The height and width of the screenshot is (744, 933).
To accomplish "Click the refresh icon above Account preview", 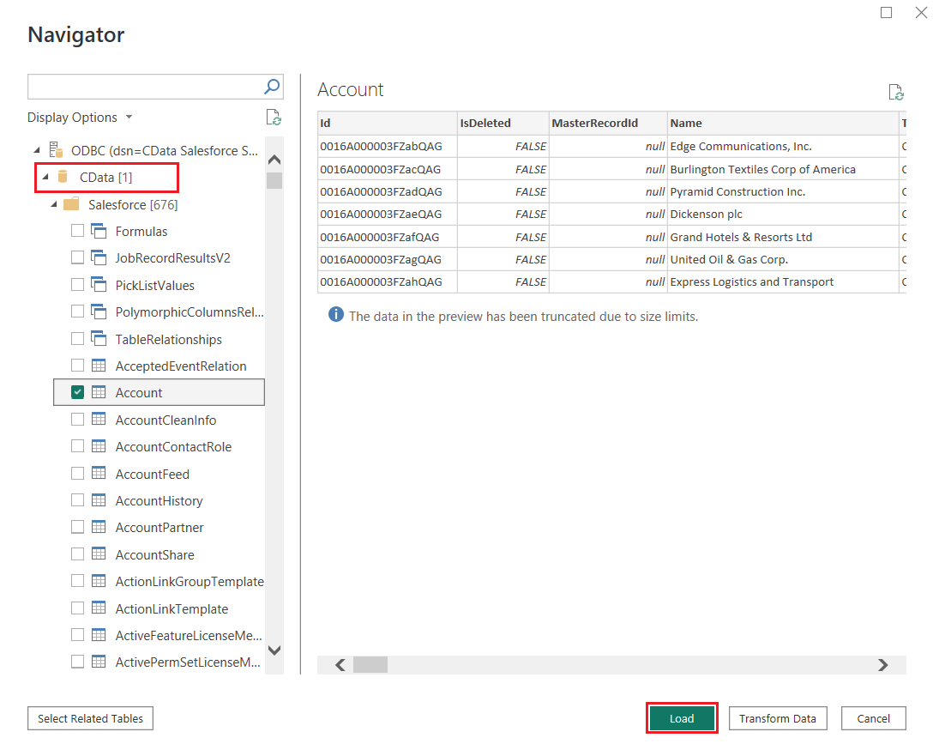I will click(x=896, y=93).
